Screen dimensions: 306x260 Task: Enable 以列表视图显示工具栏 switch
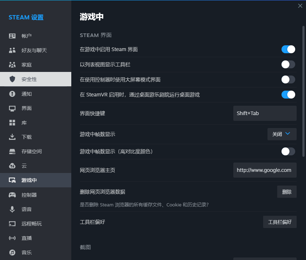288,64
